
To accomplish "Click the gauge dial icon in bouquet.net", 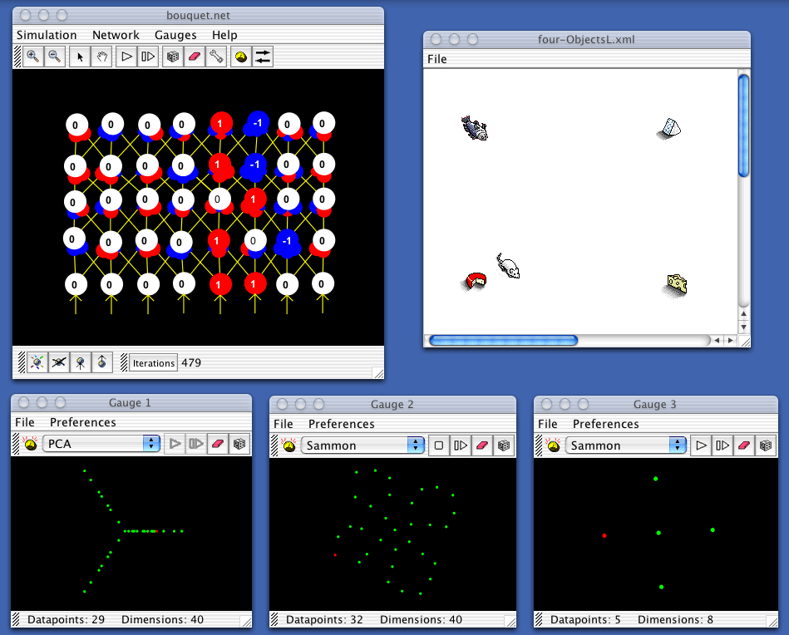I will (x=241, y=57).
